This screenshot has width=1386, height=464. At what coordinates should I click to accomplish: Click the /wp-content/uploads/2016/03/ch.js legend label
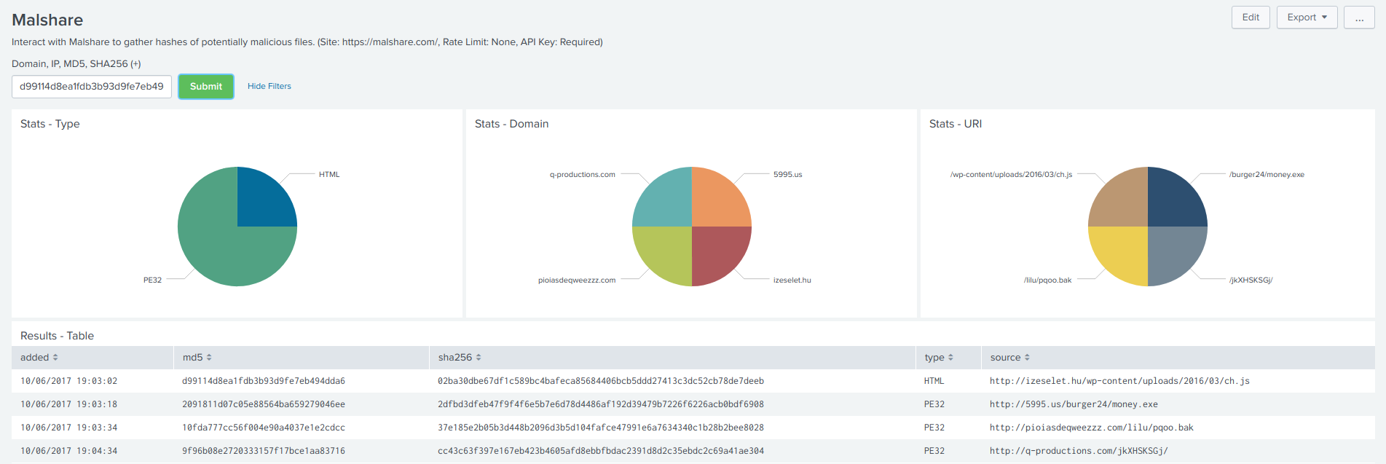(x=1011, y=175)
